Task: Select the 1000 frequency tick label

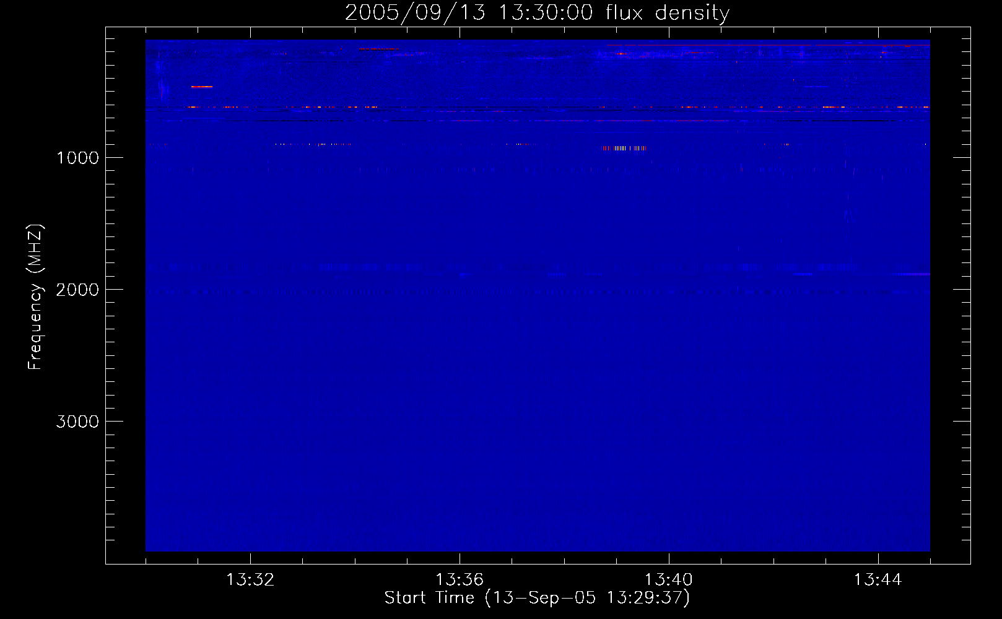Action: coord(77,158)
